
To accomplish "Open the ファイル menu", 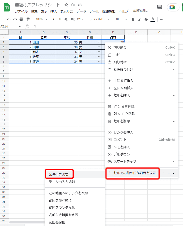I will tap(21, 11).
